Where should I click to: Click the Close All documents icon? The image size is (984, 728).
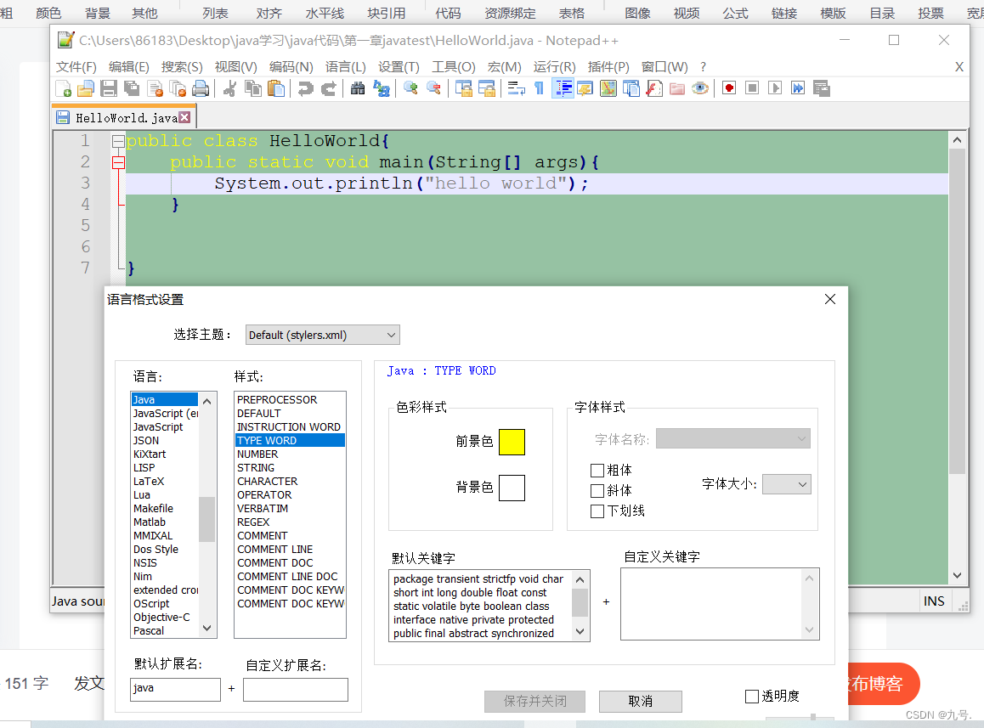coord(178,88)
